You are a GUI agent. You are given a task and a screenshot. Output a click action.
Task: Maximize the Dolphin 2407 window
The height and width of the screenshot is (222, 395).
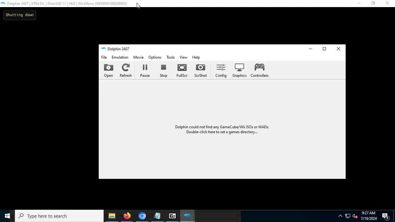click(x=324, y=49)
